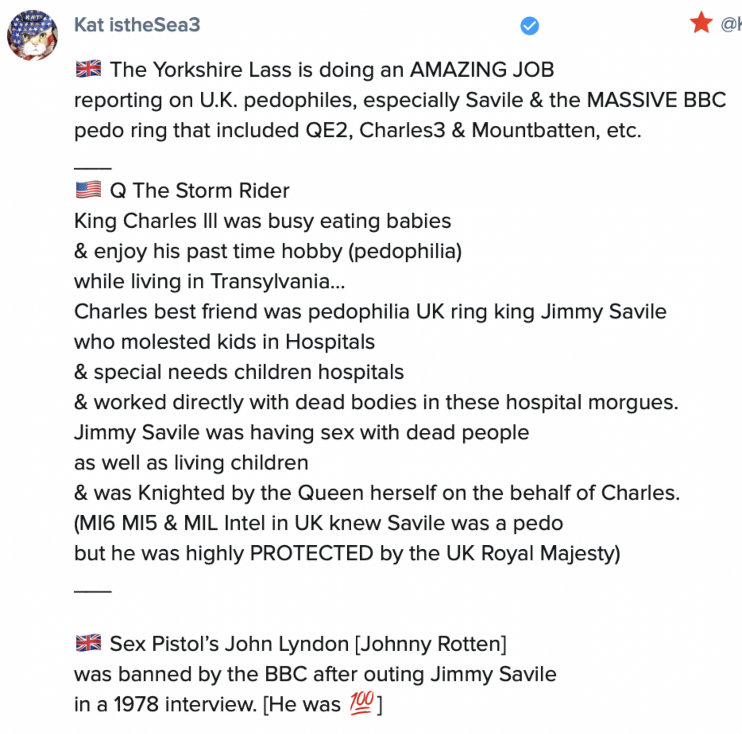Click the capitalized words AMAZING JOB

pos(482,70)
